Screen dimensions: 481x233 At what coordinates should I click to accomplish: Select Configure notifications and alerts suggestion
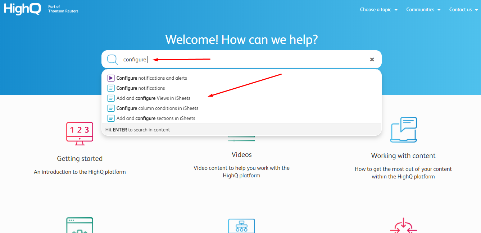[x=151, y=78]
